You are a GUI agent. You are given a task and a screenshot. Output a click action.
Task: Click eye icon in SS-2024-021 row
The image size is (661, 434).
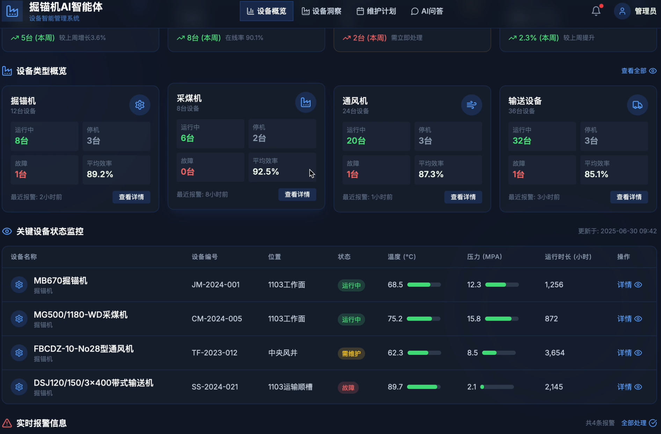coord(638,387)
